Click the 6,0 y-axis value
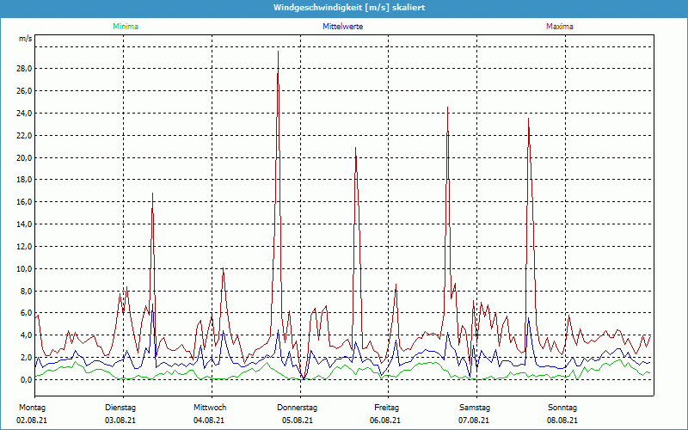 click(28, 313)
